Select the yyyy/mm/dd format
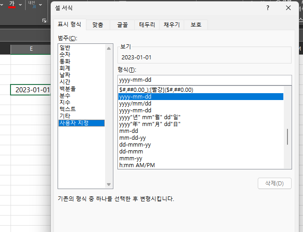Viewport: 303px width, 232px height. [x=201, y=104]
